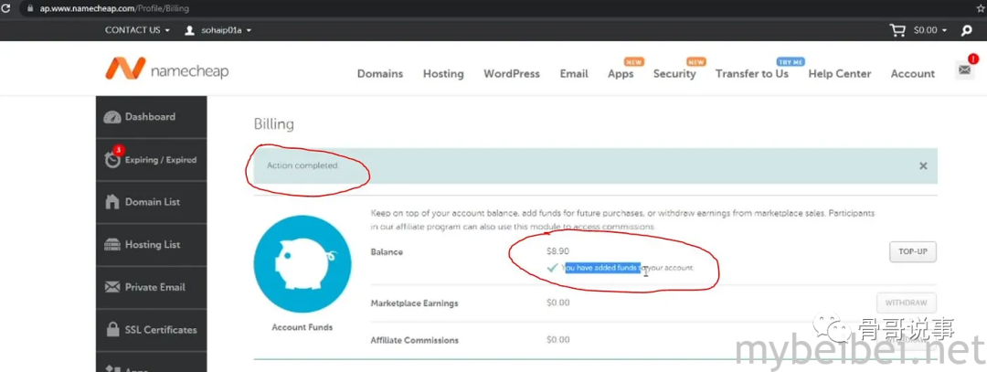987x372 pixels.
Task: Click the Account Funds caption
Action: pos(302,327)
